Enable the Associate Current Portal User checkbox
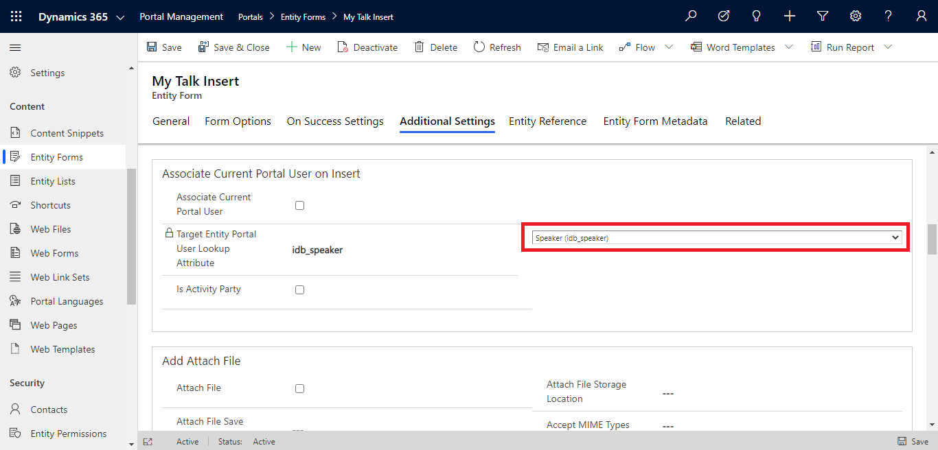The width and height of the screenshot is (938, 450). click(x=299, y=205)
